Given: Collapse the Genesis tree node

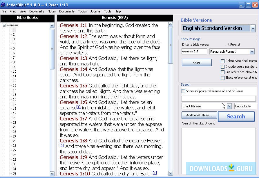Looking at the screenshot, I should 4,25.
